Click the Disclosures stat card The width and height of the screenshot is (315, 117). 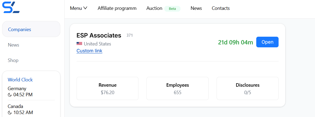pos(247,88)
